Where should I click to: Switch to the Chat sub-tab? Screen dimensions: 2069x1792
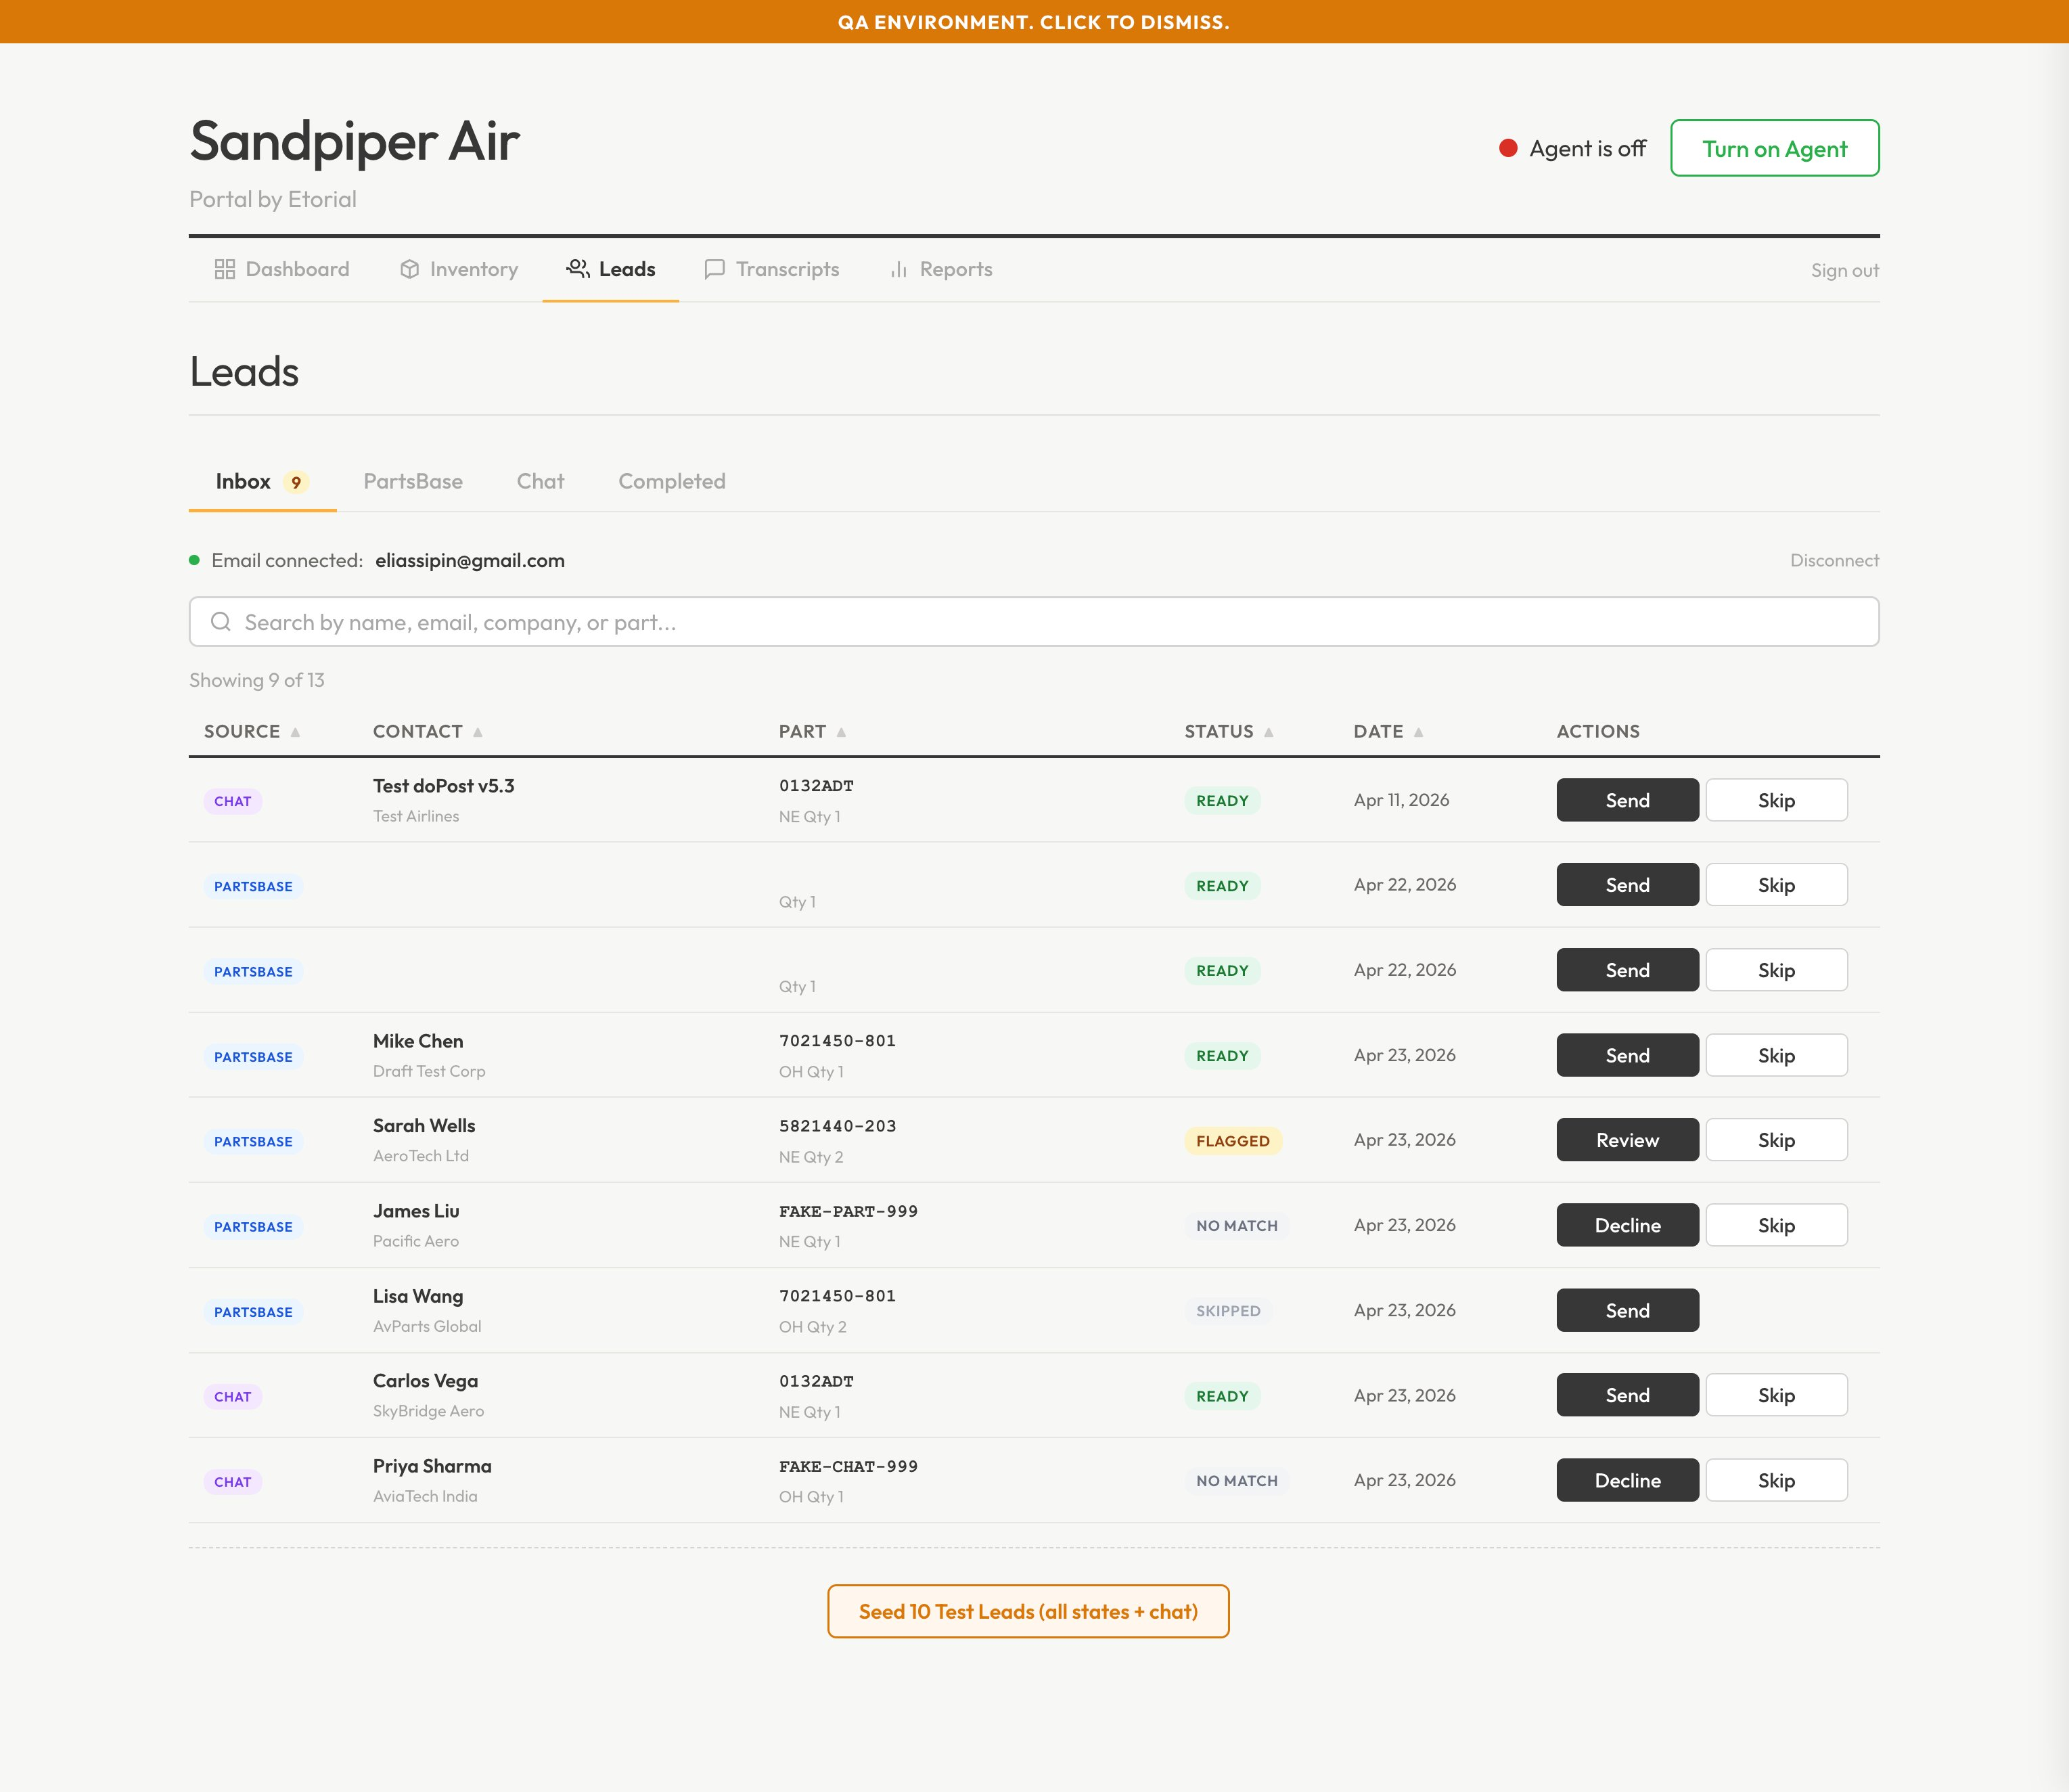coord(541,482)
